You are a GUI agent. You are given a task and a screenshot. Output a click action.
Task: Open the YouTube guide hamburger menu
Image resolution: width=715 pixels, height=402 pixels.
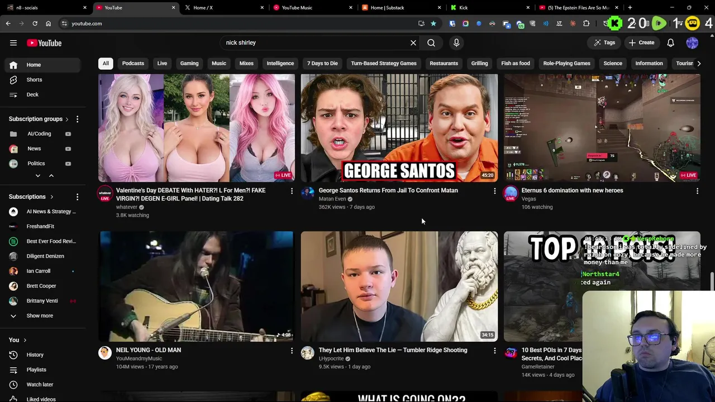[x=13, y=43]
